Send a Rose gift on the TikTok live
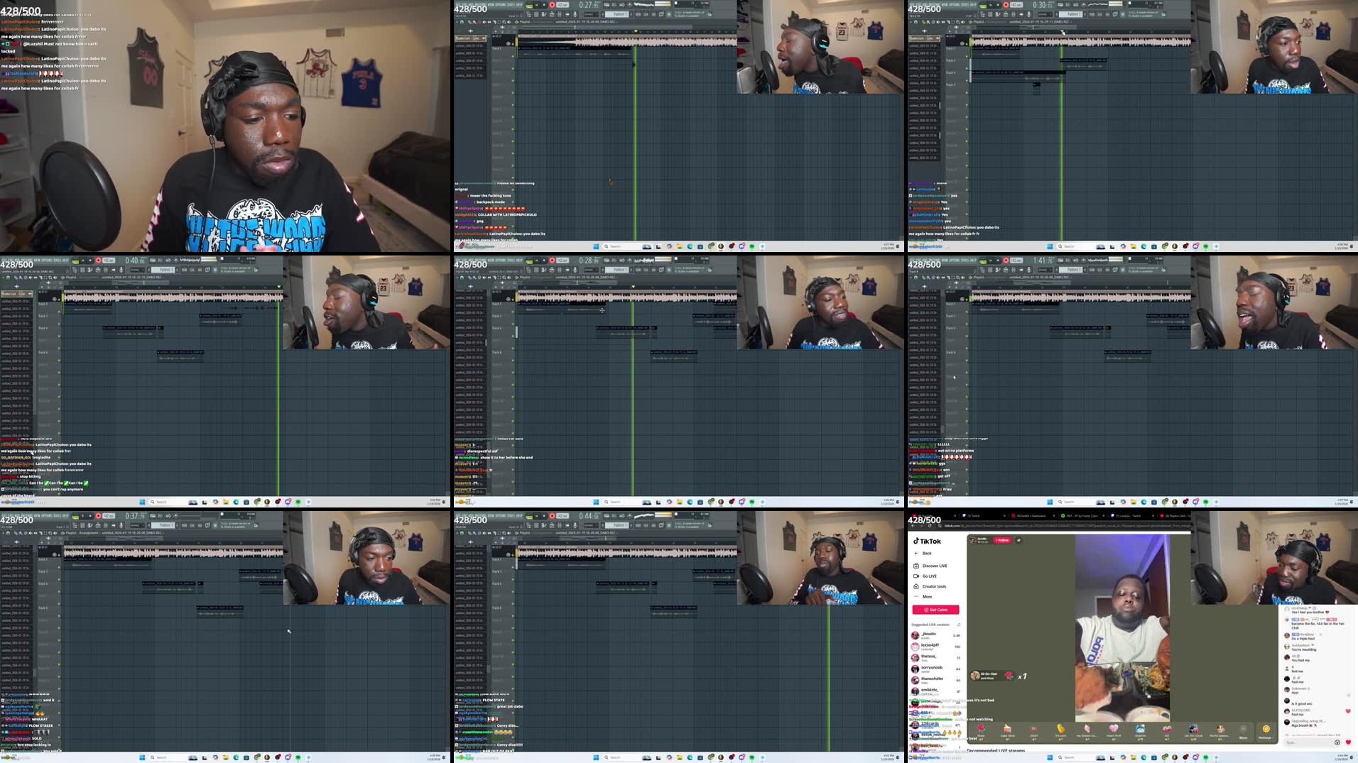 pos(982,730)
